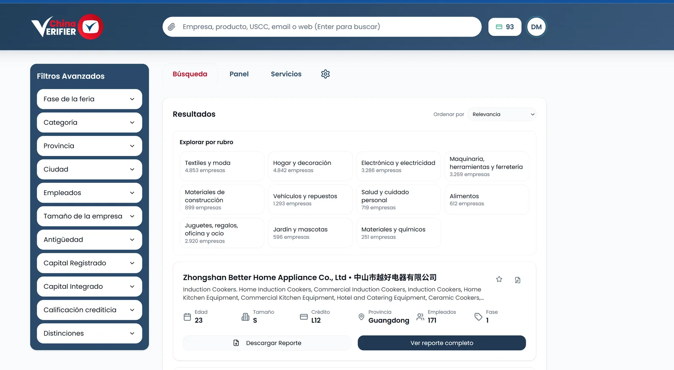Expand the Empleados filter
This screenshot has width=674, height=370.
[89, 193]
